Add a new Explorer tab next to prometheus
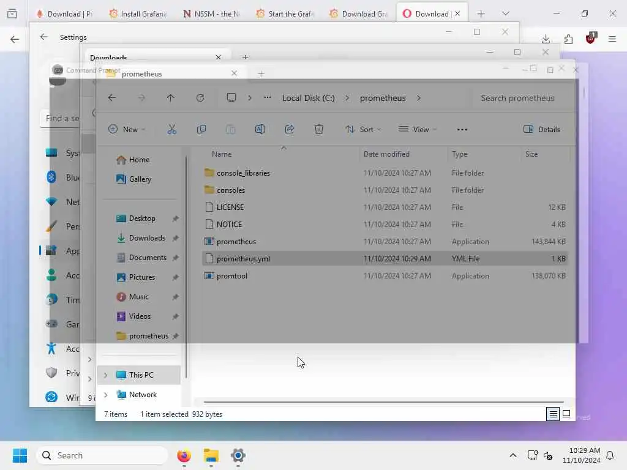Viewport: 627px width, 470px height. (x=261, y=74)
